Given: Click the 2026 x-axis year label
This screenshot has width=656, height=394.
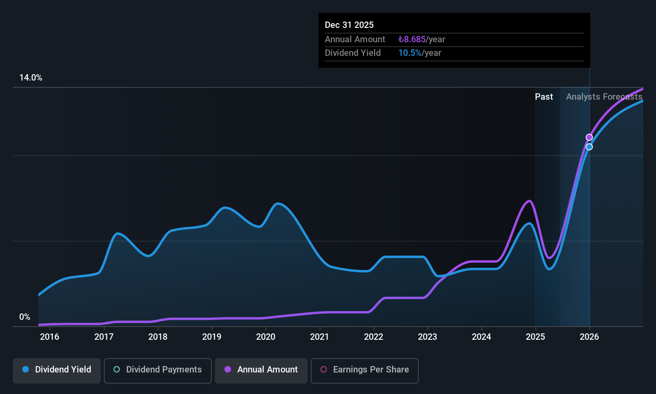Looking at the screenshot, I should [589, 337].
